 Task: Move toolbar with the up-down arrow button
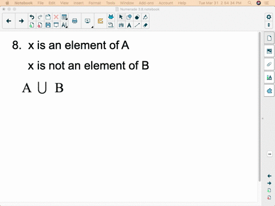[x=269, y=25]
